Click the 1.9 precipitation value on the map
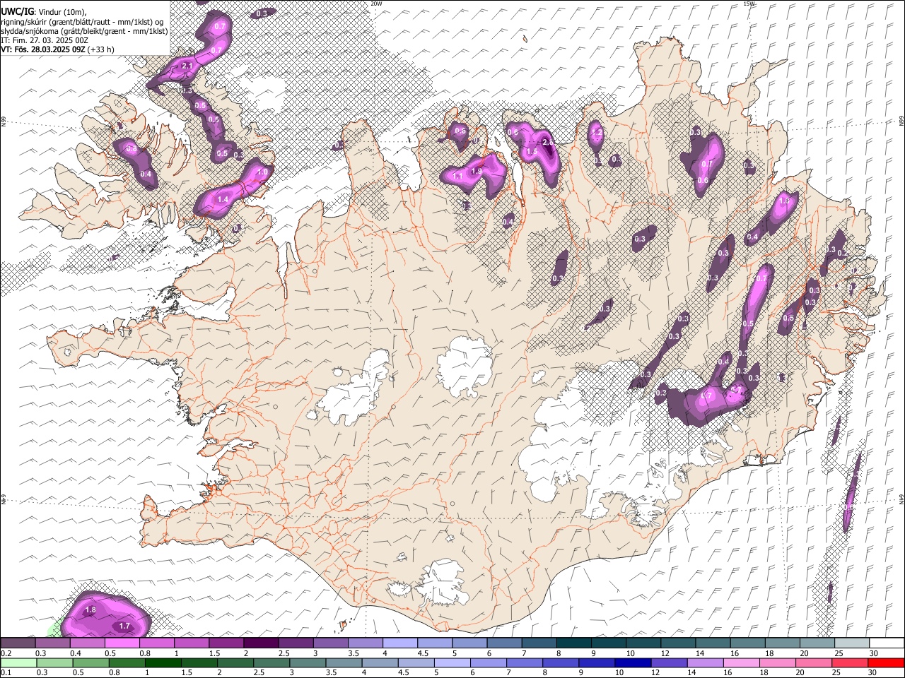Screen dimensions: 905x678 coord(477,171)
